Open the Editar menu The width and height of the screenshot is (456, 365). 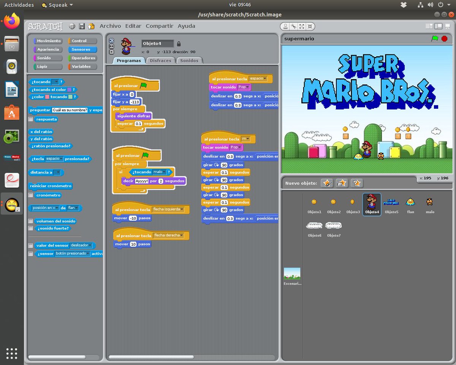click(x=133, y=26)
